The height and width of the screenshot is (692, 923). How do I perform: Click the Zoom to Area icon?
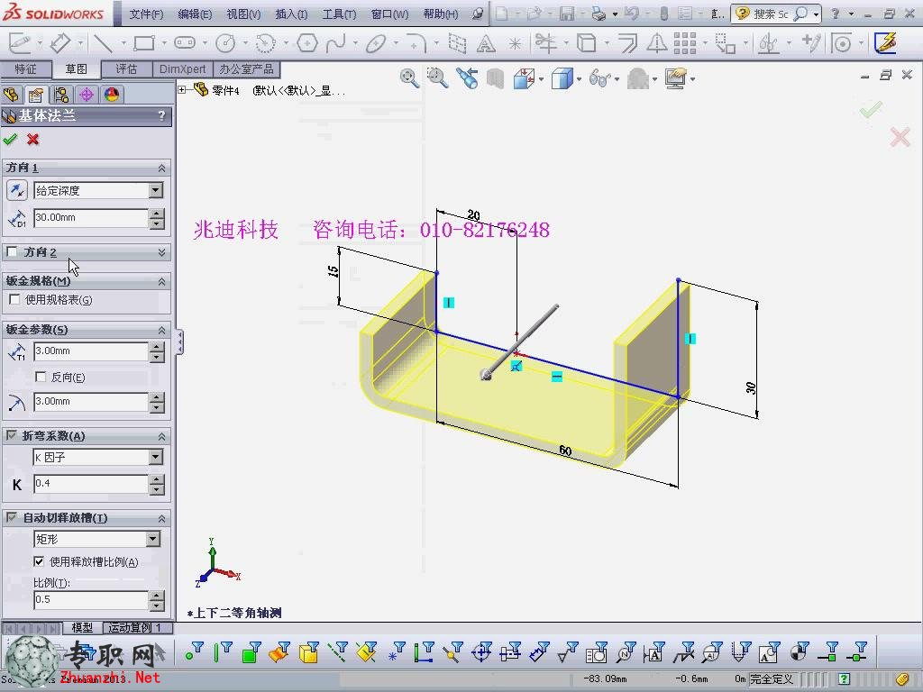437,77
